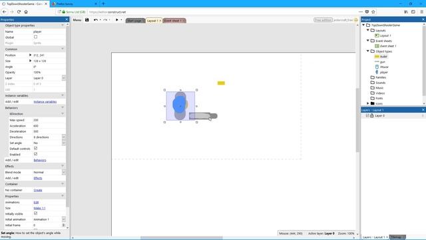Toggle the Enabled behavior checkbox
The height and width of the screenshot is (240, 426).
click(35, 154)
